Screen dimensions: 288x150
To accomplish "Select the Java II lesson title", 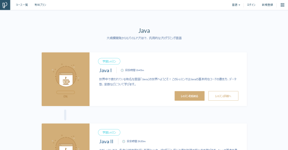I will tap(106, 141).
